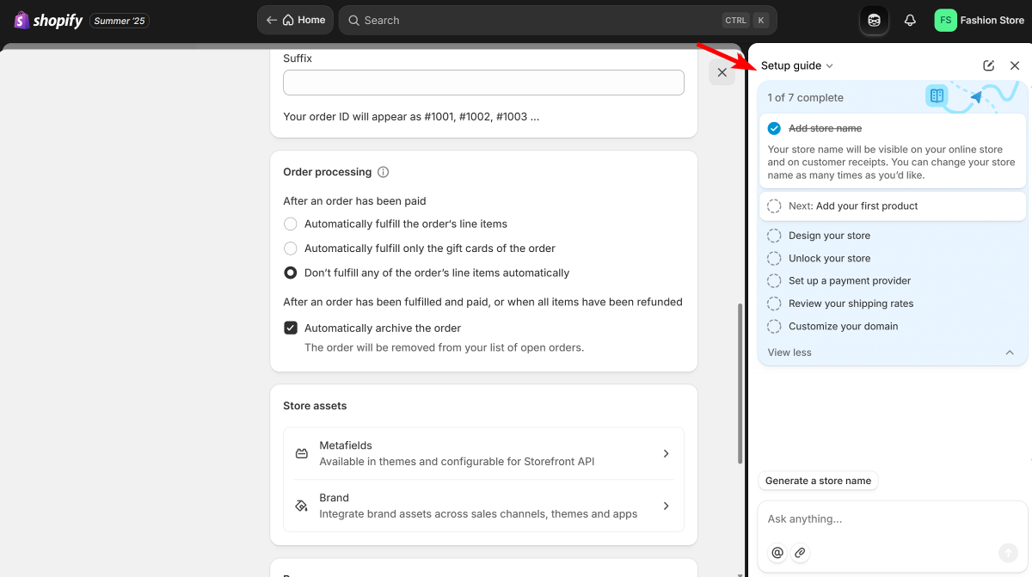Click the attach link icon in chat
Screen dimensions: 1032x577
click(x=800, y=553)
